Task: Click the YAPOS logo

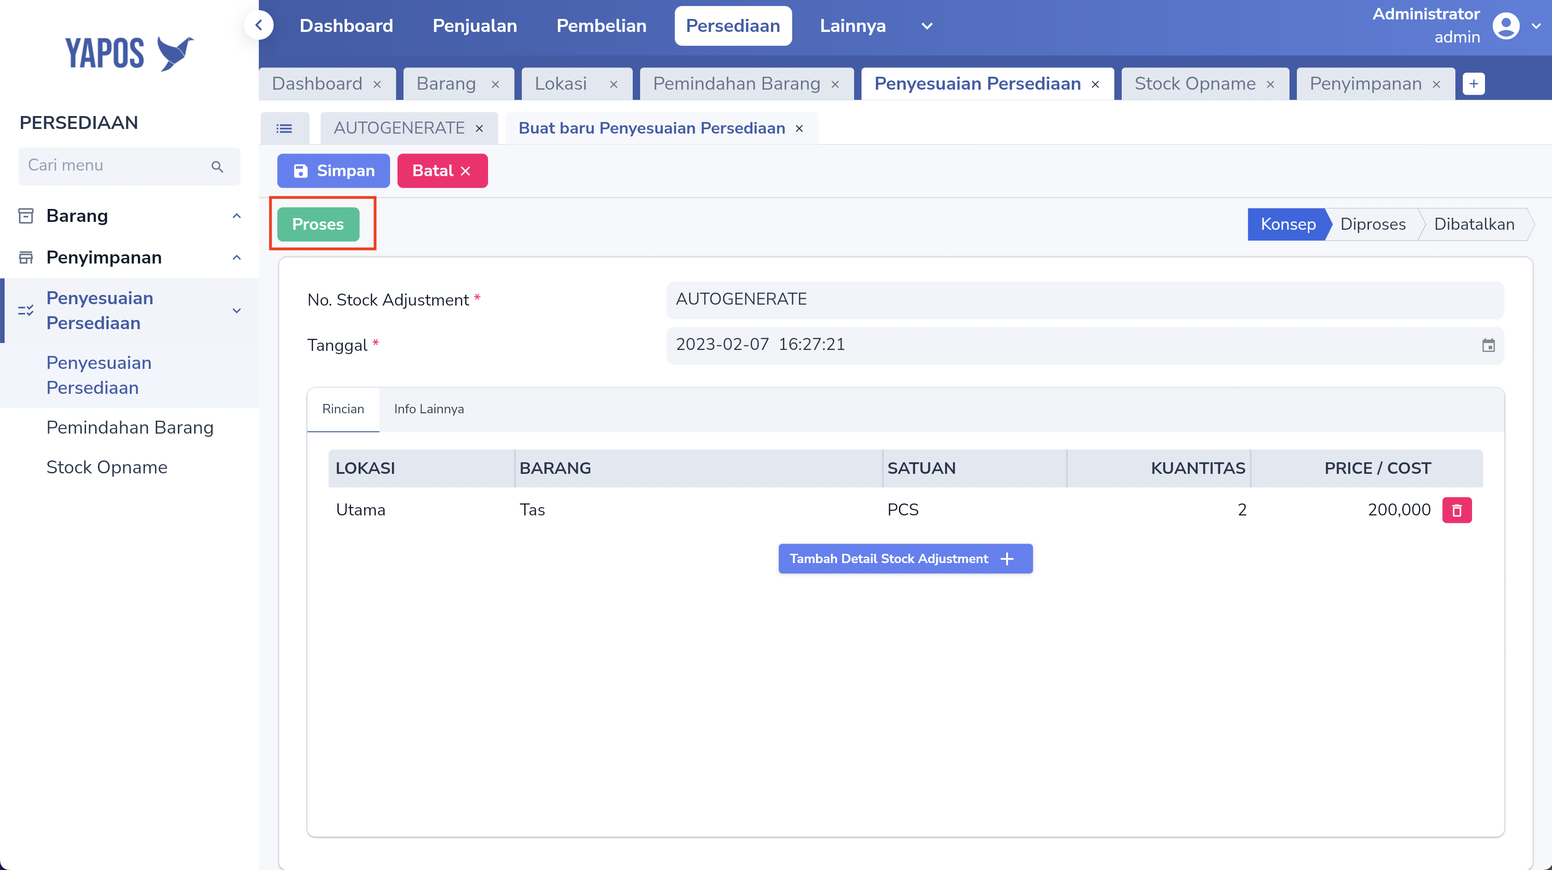Action: 129,53
